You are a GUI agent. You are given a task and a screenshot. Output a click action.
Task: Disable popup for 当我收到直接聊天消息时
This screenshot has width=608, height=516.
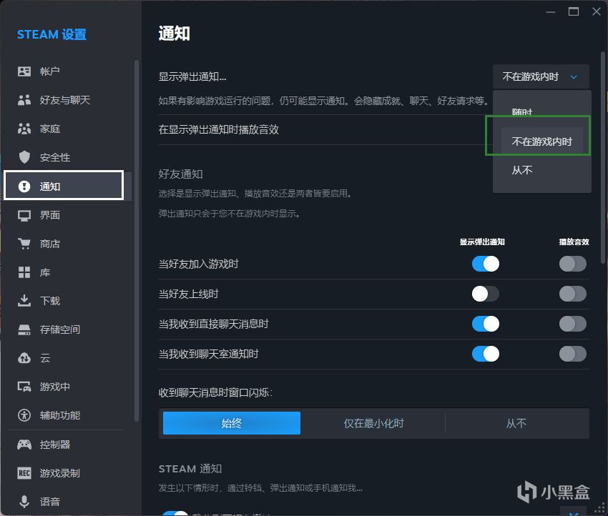coord(486,324)
